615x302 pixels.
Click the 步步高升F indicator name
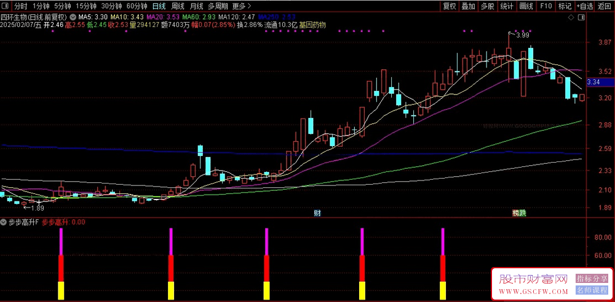(x=23, y=222)
